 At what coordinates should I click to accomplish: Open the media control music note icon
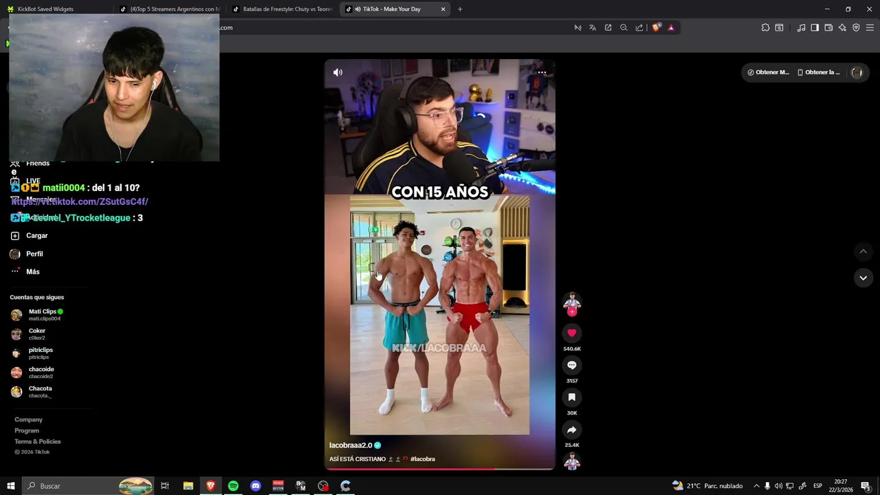click(x=801, y=27)
